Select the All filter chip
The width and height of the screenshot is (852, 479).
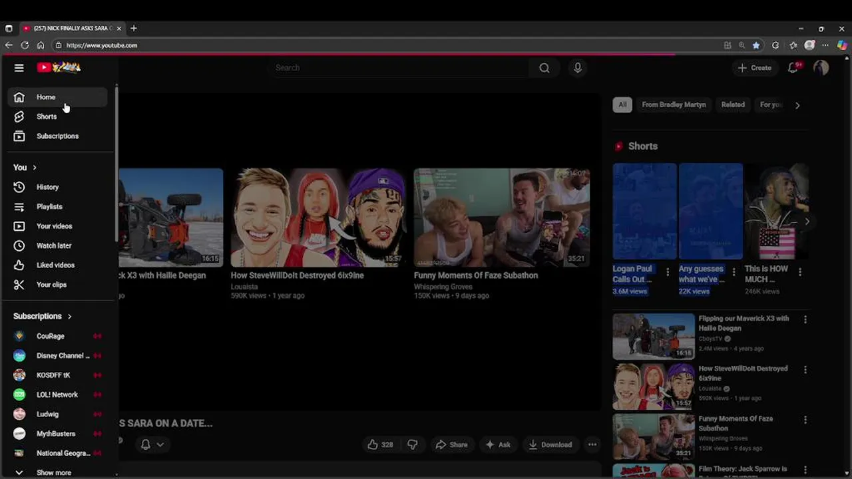tap(622, 104)
